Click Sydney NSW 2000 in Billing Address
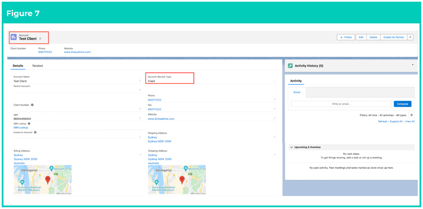The height and width of the screenshot is (209, 423). (x=26, y=159)
